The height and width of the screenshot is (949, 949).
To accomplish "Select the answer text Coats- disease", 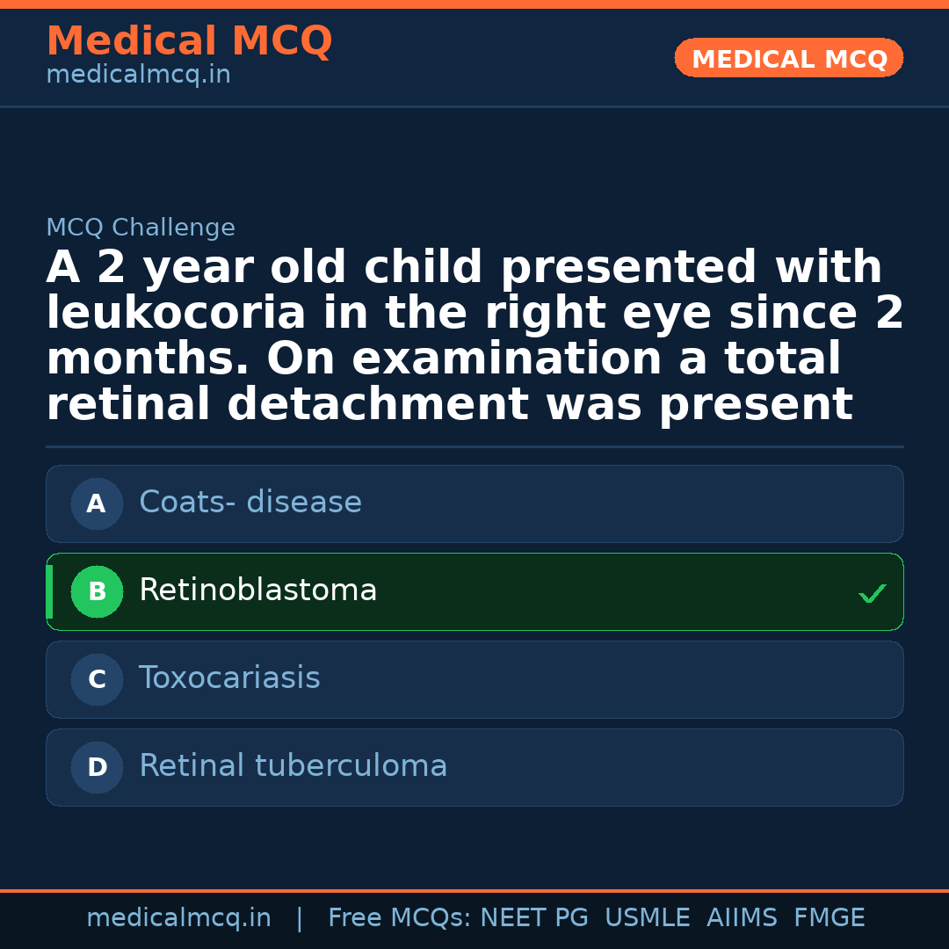I will [250, 503].
